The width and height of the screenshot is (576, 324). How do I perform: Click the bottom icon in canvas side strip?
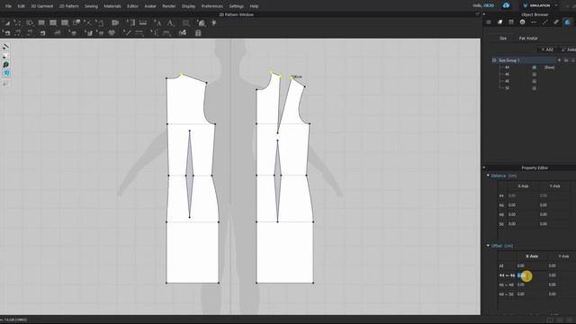click(6, 83)
